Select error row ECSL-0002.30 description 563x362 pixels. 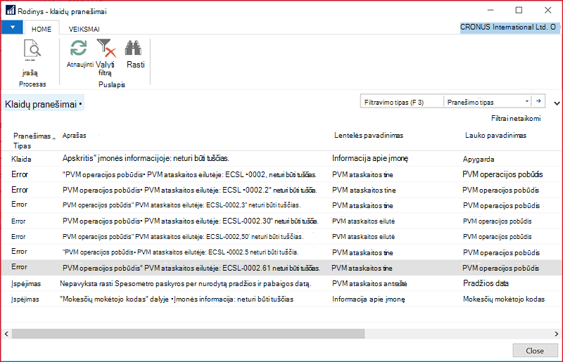tap(190, 221)
